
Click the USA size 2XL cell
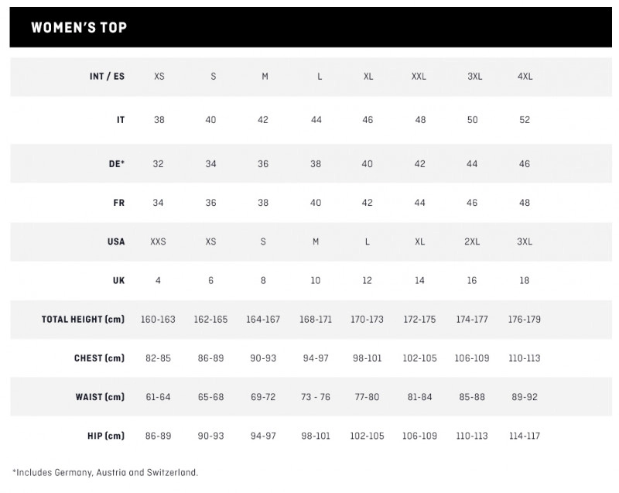point(472,241)
